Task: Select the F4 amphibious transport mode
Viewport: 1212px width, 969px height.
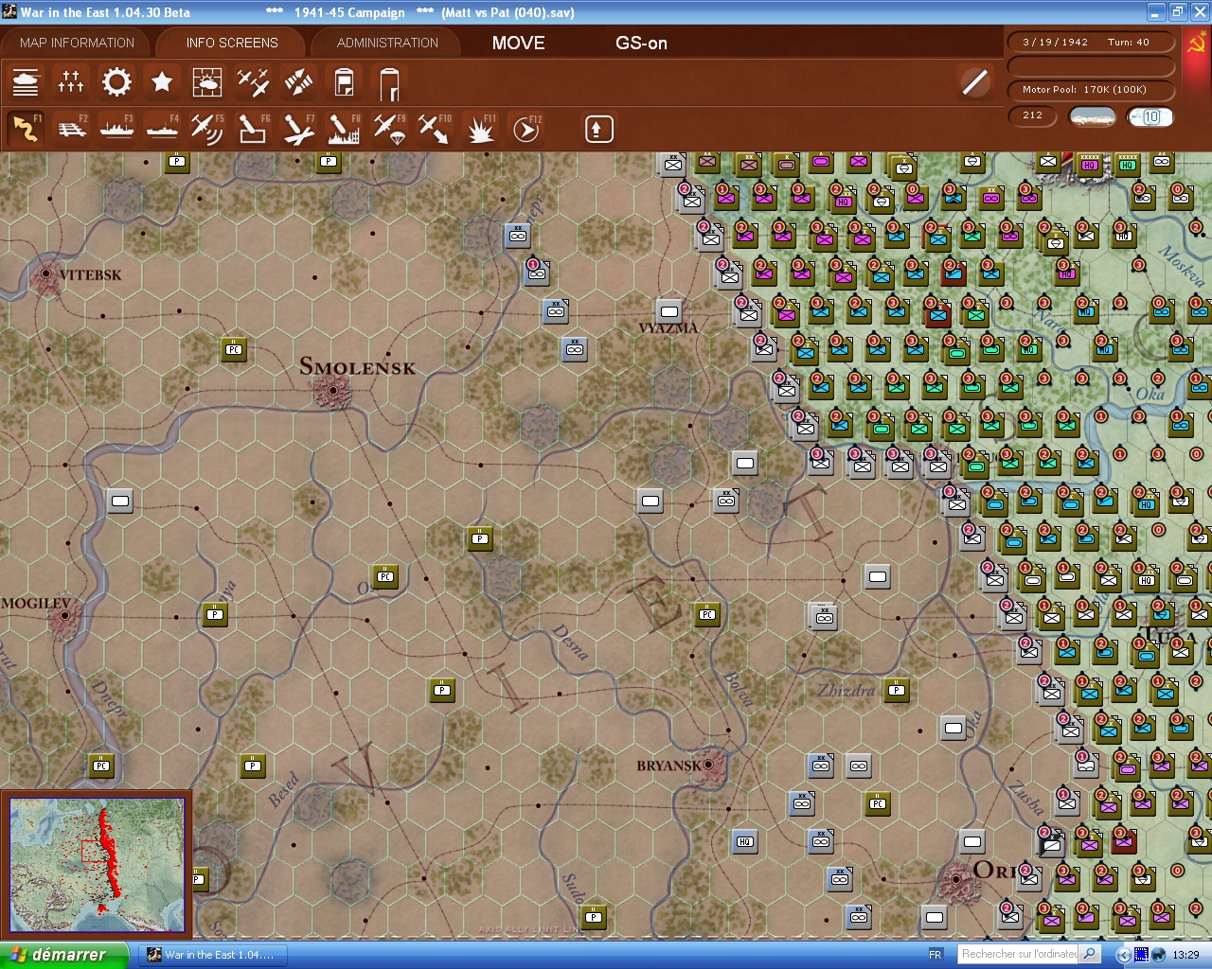Action: [x=162, y=129]
